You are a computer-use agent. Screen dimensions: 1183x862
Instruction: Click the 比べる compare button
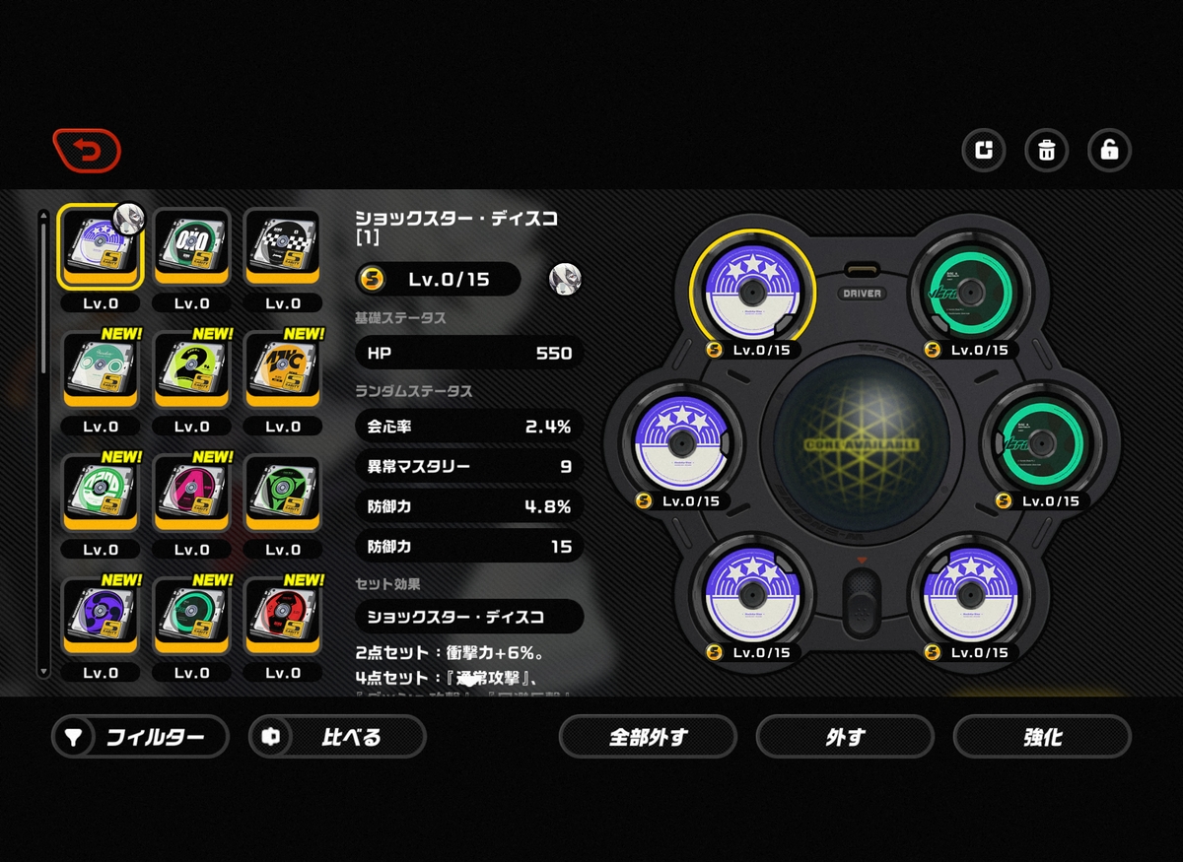337,737
